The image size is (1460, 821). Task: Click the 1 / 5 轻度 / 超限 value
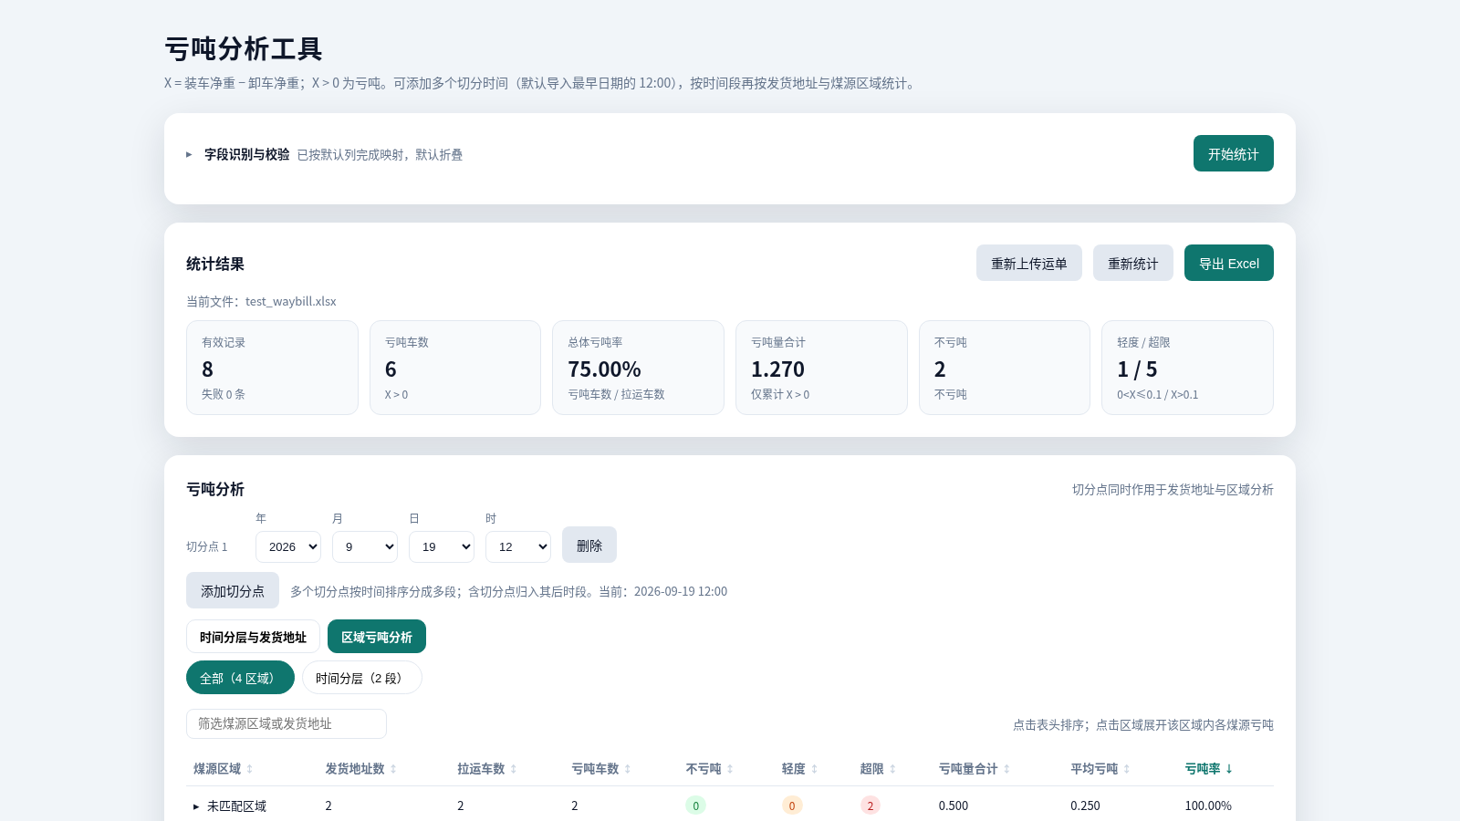[1137, 369]
